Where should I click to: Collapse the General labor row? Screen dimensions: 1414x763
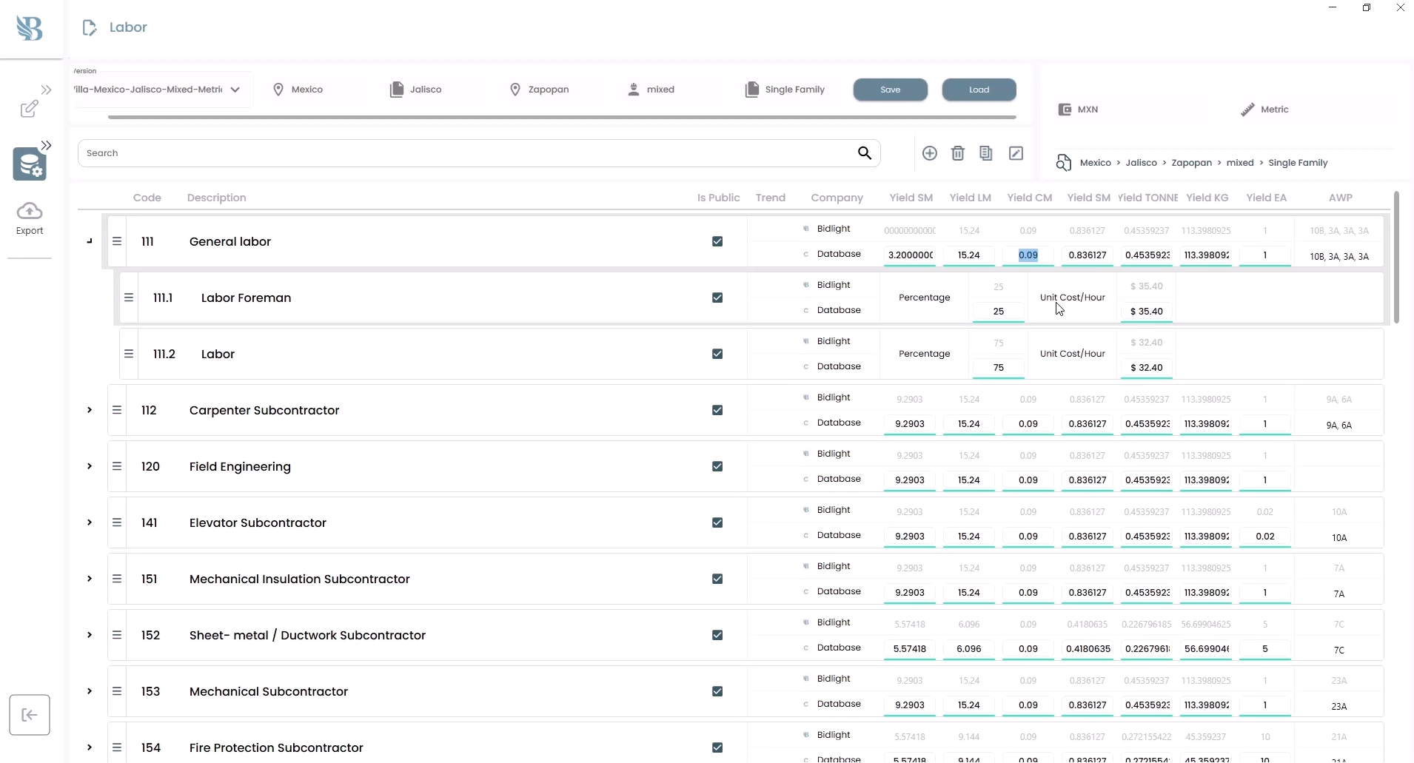pos(90,241)
